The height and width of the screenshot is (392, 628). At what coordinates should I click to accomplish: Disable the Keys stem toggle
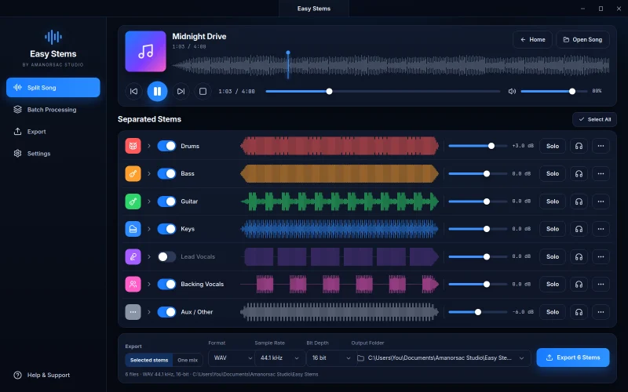click(166, 229)
